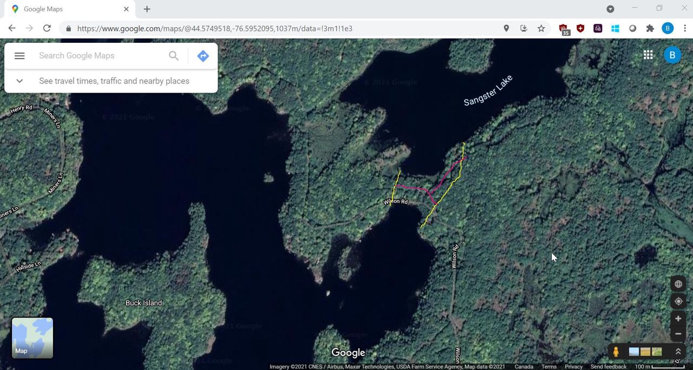The image size is (693, 370).
Task: Zoom out using the minus button
Action: point(678,334)
